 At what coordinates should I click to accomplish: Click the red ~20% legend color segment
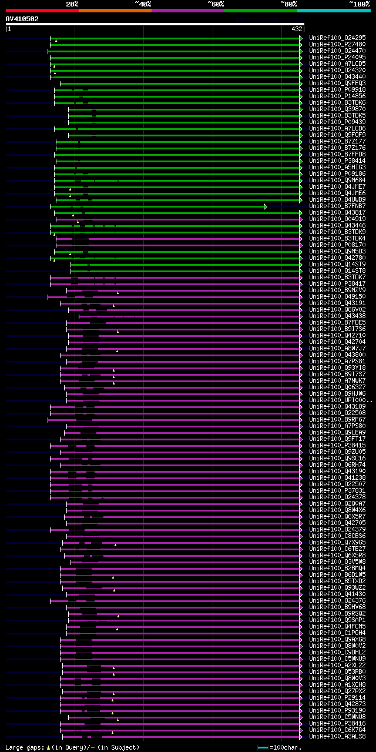point(42,11)
